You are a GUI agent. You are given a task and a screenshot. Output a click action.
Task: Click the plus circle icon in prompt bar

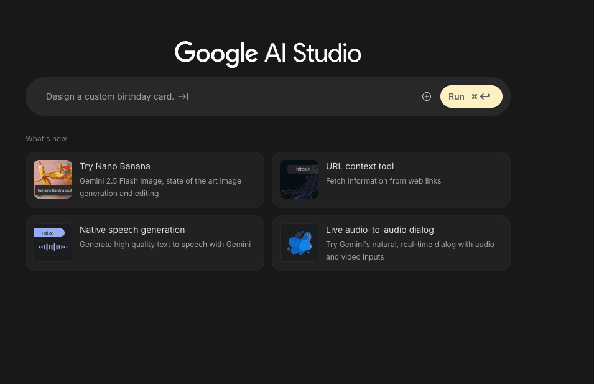pos(427,96)
